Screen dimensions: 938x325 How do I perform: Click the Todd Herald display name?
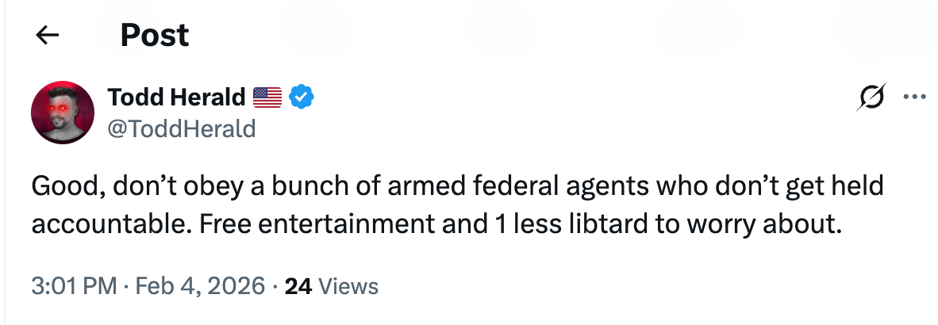point(176,97)
